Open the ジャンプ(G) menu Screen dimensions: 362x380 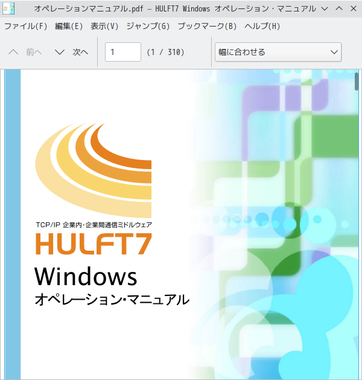148,26
